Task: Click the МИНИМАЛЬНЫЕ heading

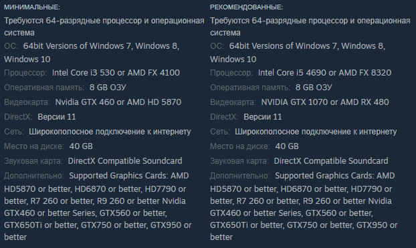Action: coord(32,7)
